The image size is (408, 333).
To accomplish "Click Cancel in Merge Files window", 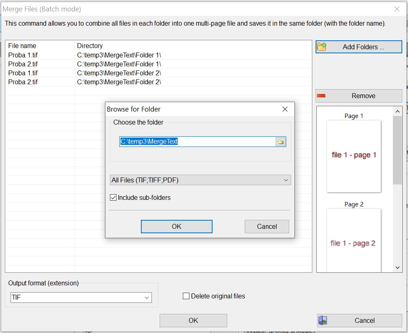I will click(360, 320).
